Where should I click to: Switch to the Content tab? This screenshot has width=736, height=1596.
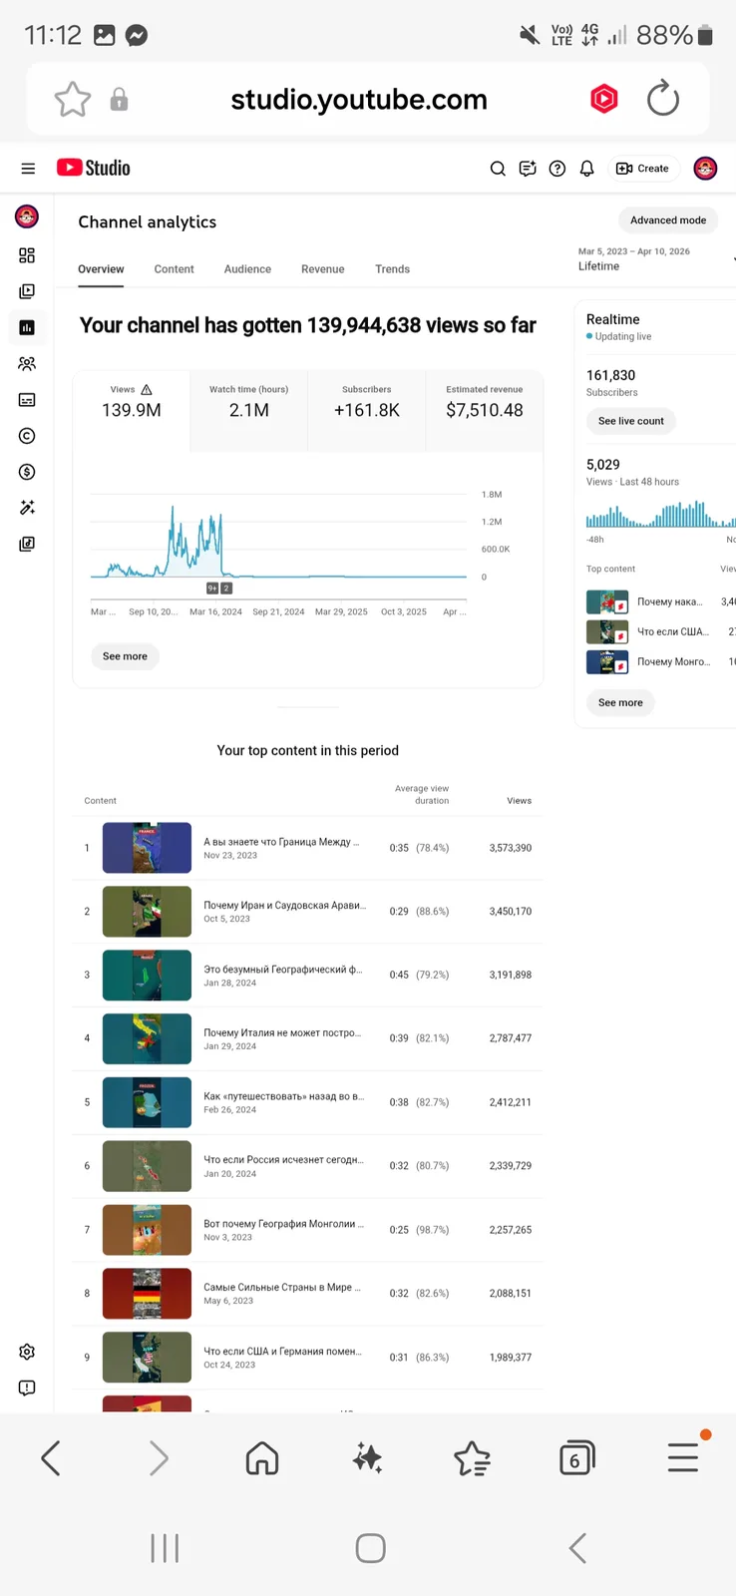point(174,269)
